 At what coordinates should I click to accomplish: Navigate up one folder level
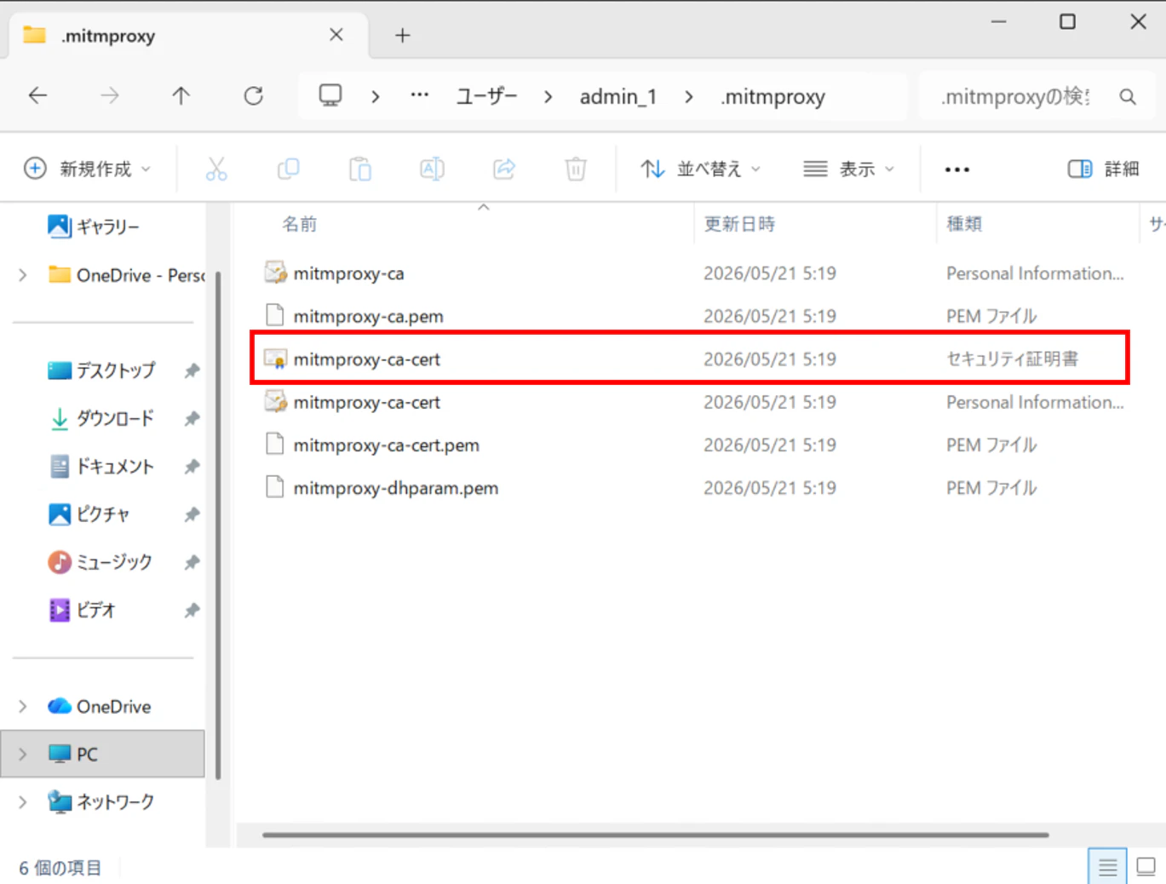coord(181,95)
